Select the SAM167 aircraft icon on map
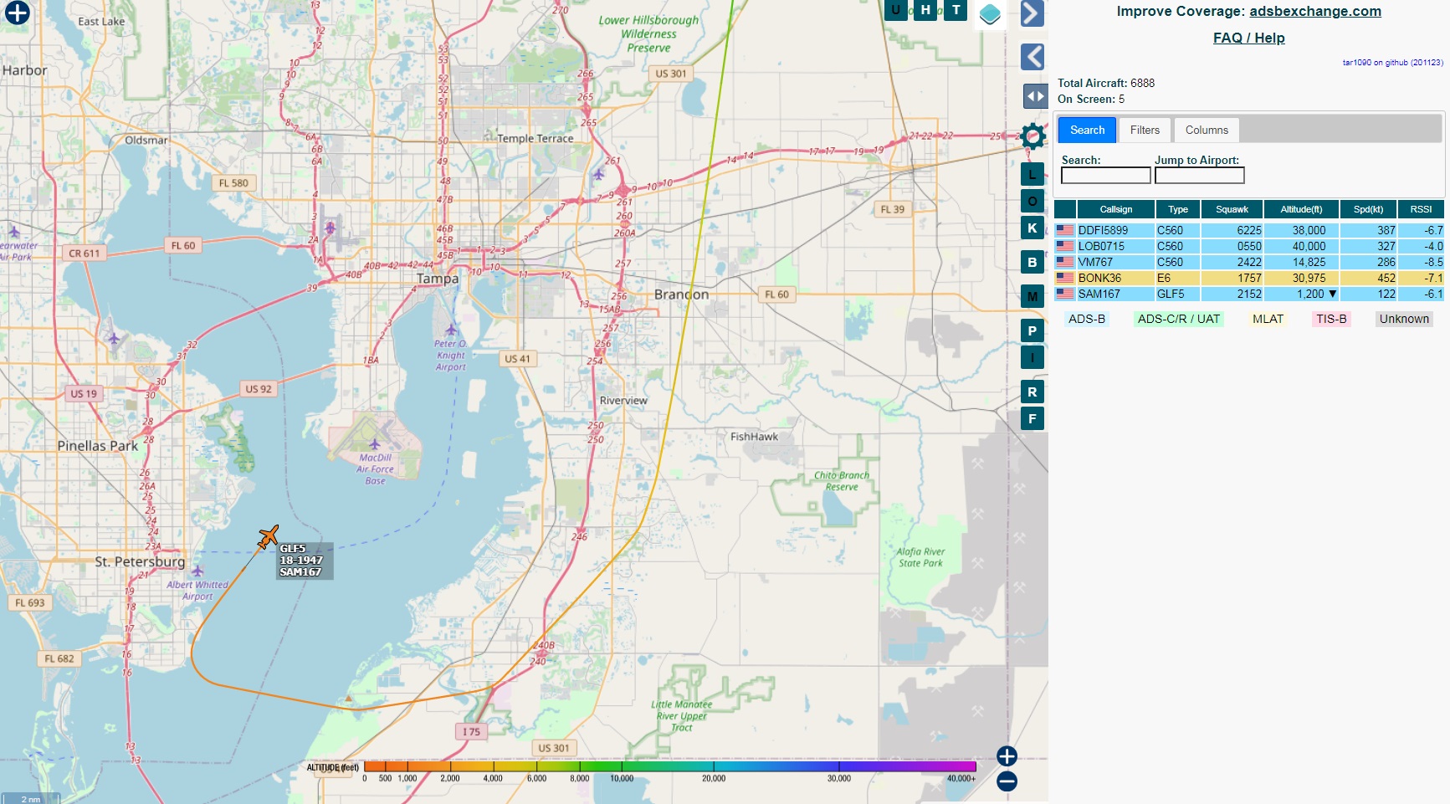The height and width of the screenshot is (804, 1450). click(x=268, y=537)
